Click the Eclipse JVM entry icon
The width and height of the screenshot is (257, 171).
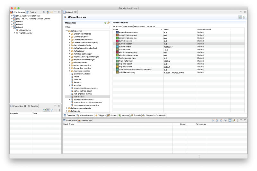tap(14, 15)
